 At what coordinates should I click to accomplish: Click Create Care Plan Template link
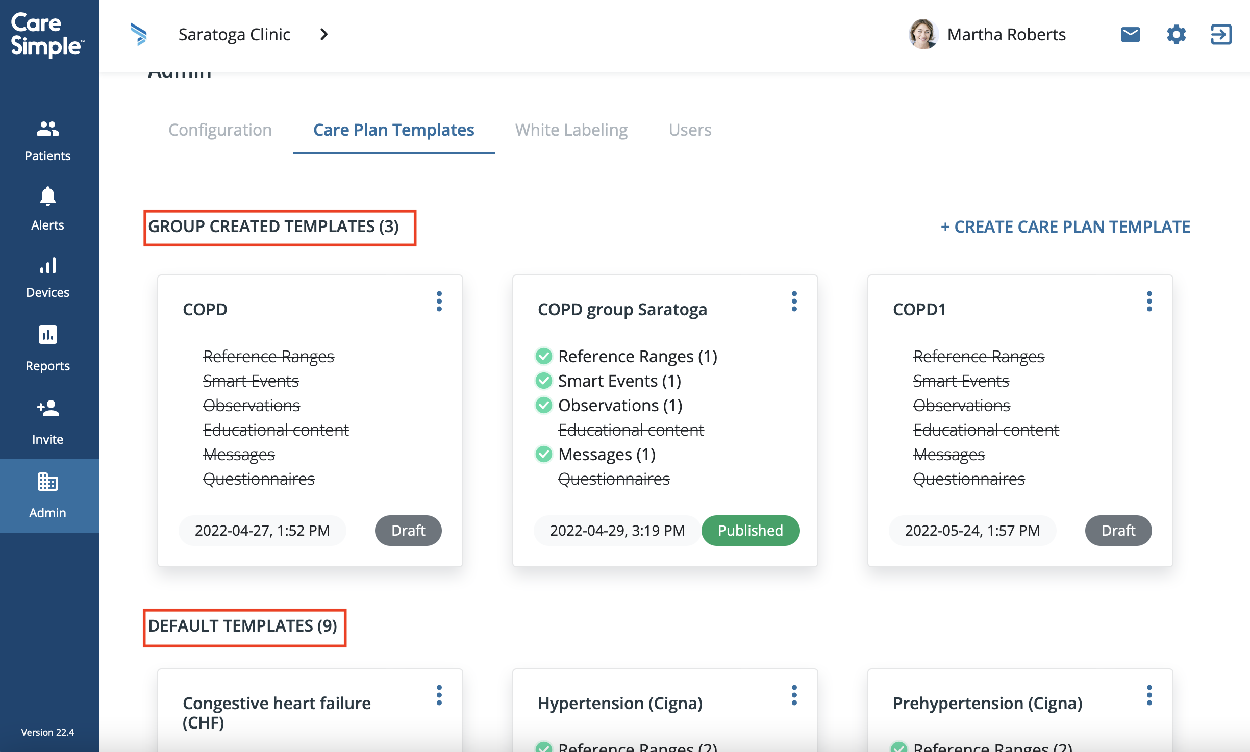(x=1065, y=227)
